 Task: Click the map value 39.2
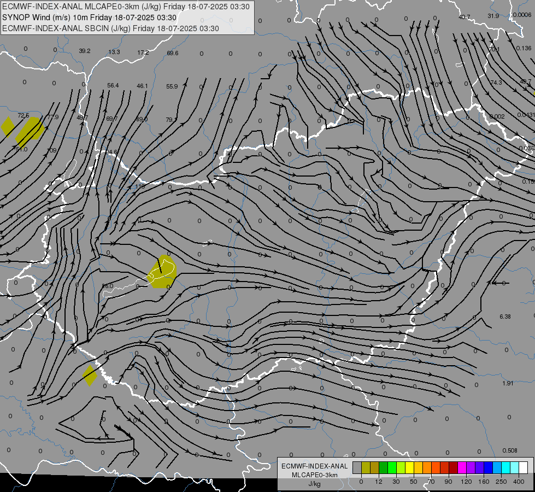85,51
